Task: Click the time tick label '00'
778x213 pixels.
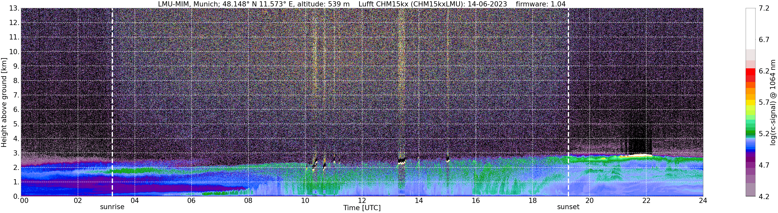Action: (24, 201)
